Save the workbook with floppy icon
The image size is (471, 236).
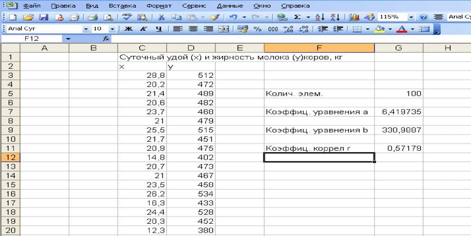44,17
